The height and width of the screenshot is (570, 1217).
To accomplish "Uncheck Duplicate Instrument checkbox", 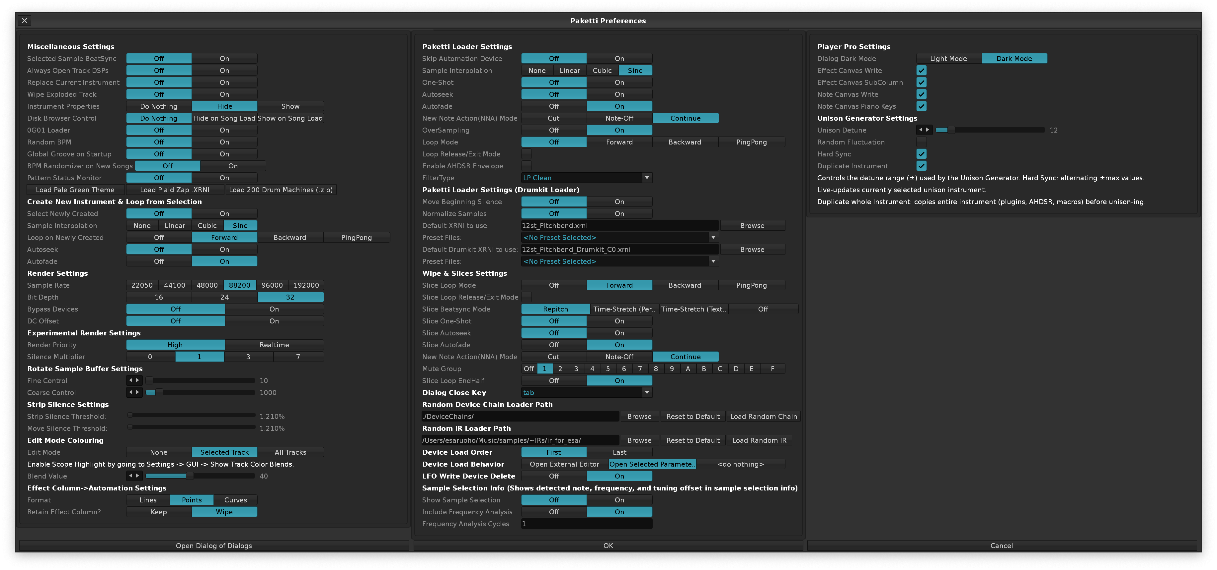I will 921,166.
